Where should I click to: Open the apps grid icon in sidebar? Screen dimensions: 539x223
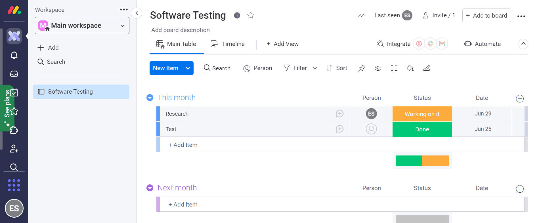14,185
